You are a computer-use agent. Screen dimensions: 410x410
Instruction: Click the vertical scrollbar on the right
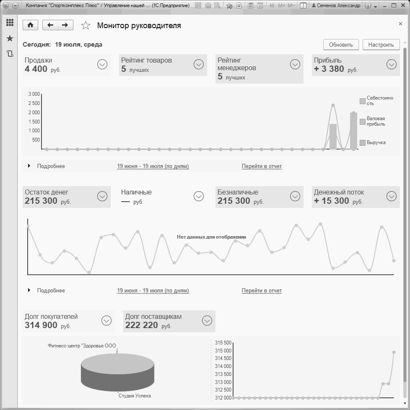pos(405,223)
